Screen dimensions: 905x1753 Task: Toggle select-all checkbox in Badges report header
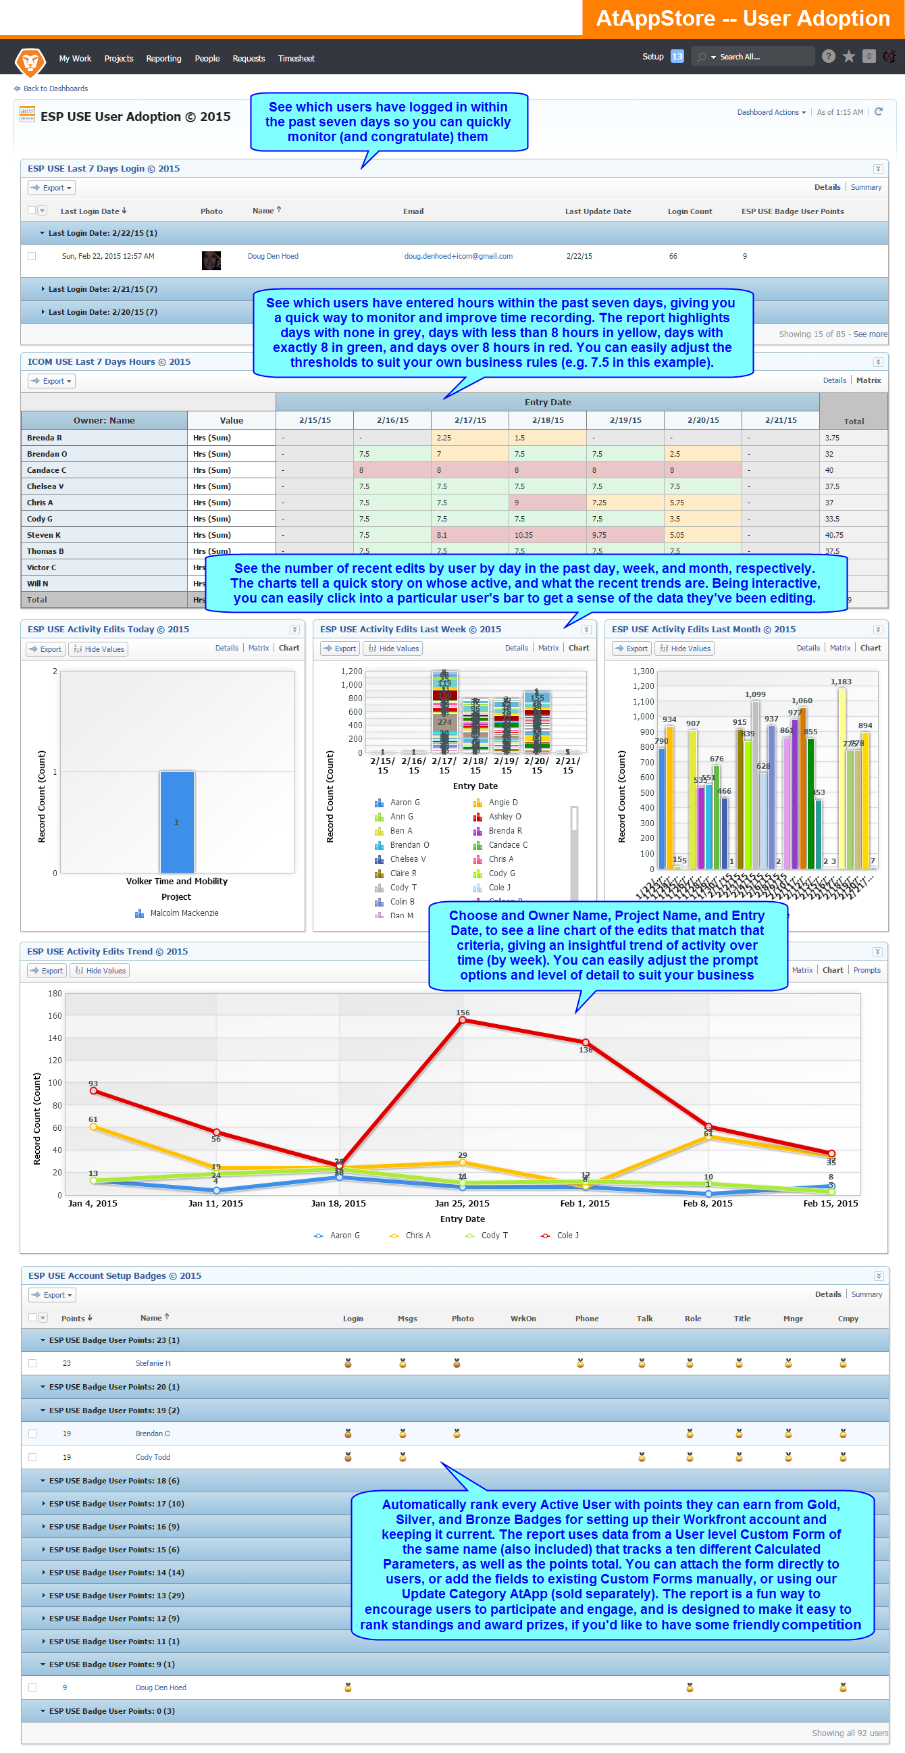pos(32,1317)
